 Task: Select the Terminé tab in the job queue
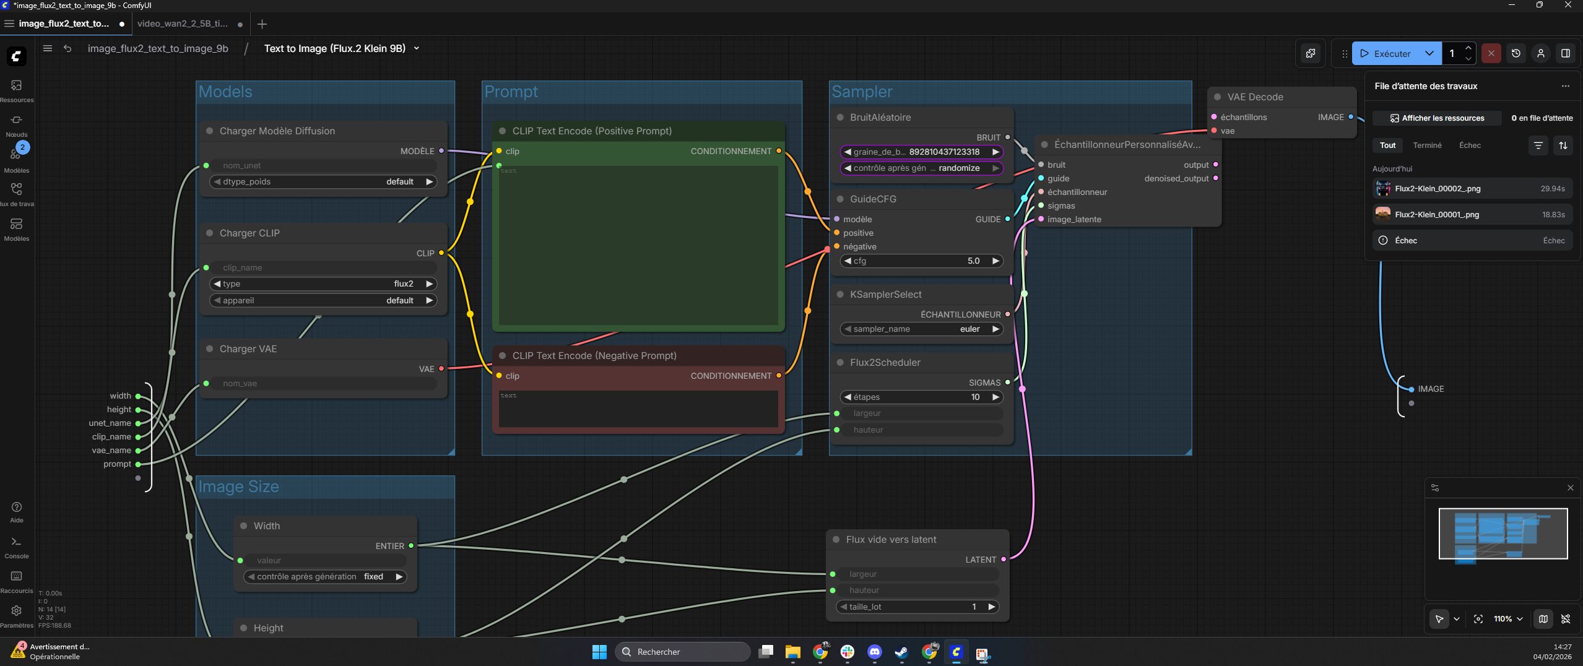(x=1427, y=145)
